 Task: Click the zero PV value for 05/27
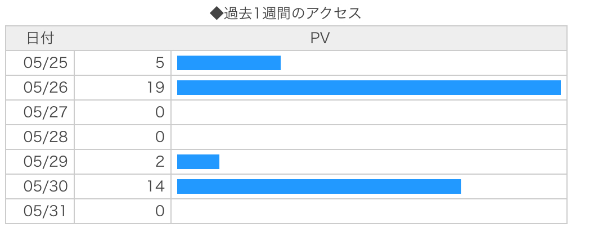click(160, 112)
